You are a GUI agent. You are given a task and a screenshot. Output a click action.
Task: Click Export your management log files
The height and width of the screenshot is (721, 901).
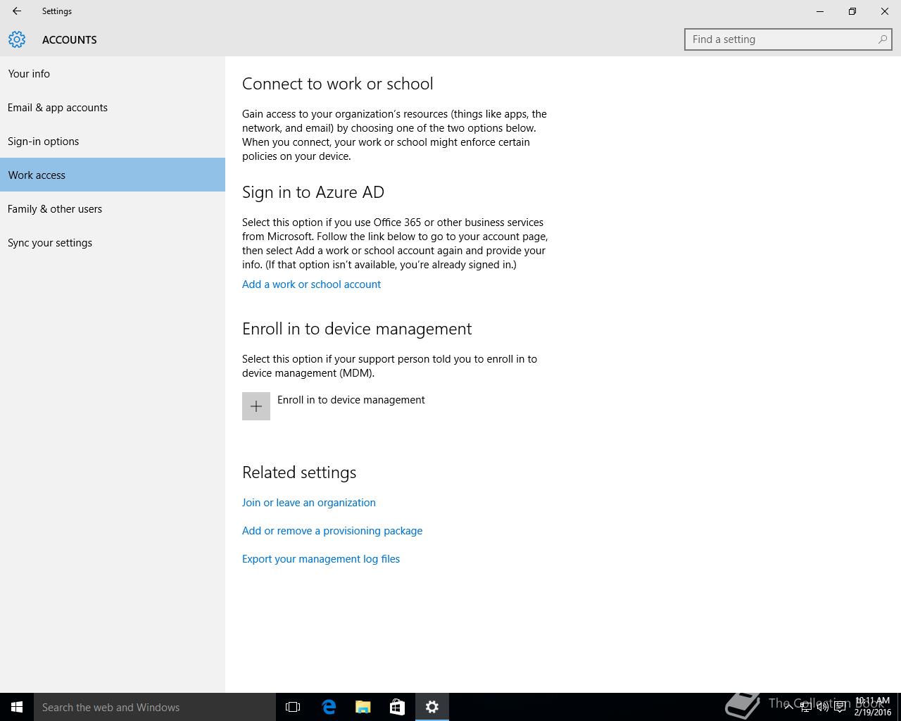(321, 559)
